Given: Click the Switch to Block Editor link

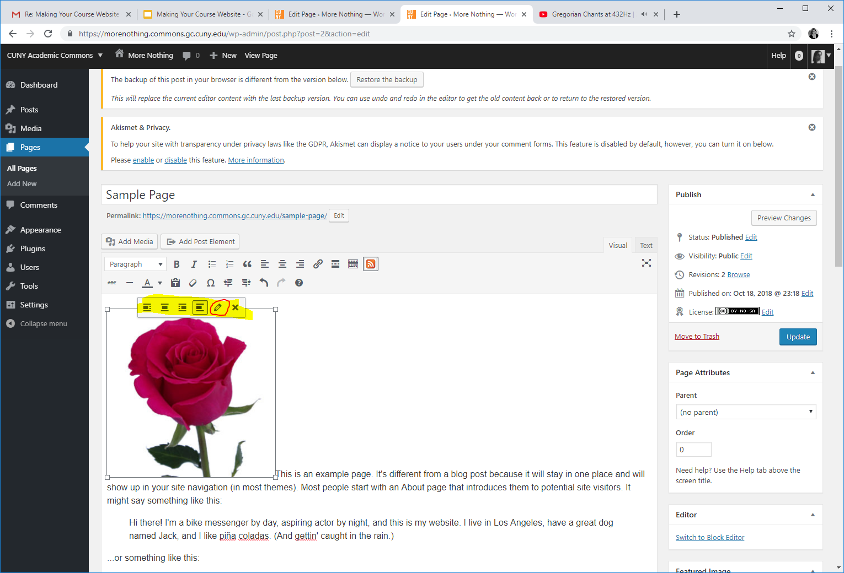Looking at the screenshot, I should pos(710,538).
